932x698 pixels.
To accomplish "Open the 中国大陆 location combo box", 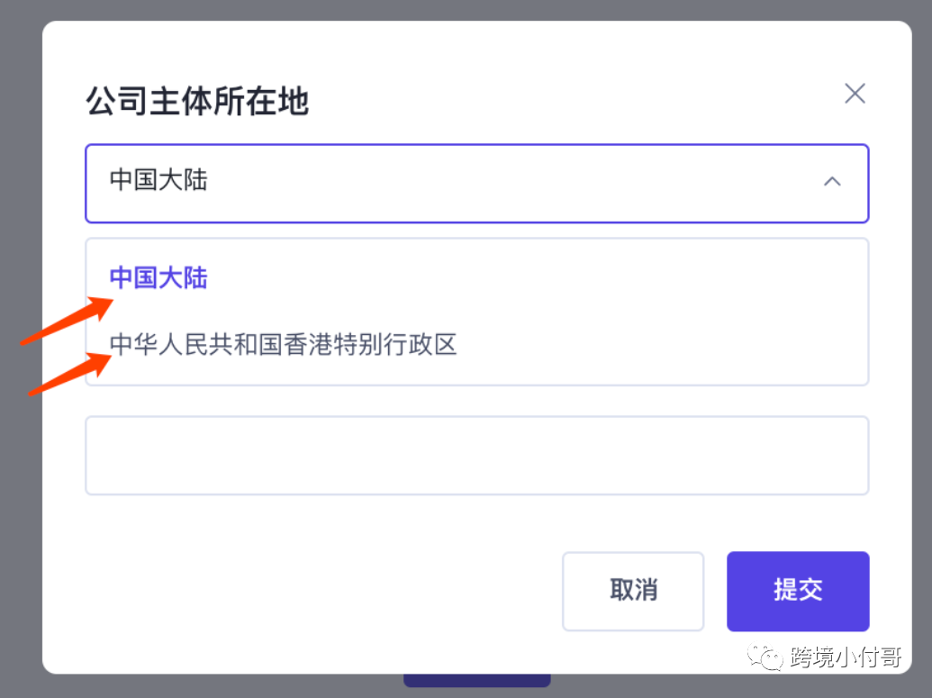I will pos(476,183).
